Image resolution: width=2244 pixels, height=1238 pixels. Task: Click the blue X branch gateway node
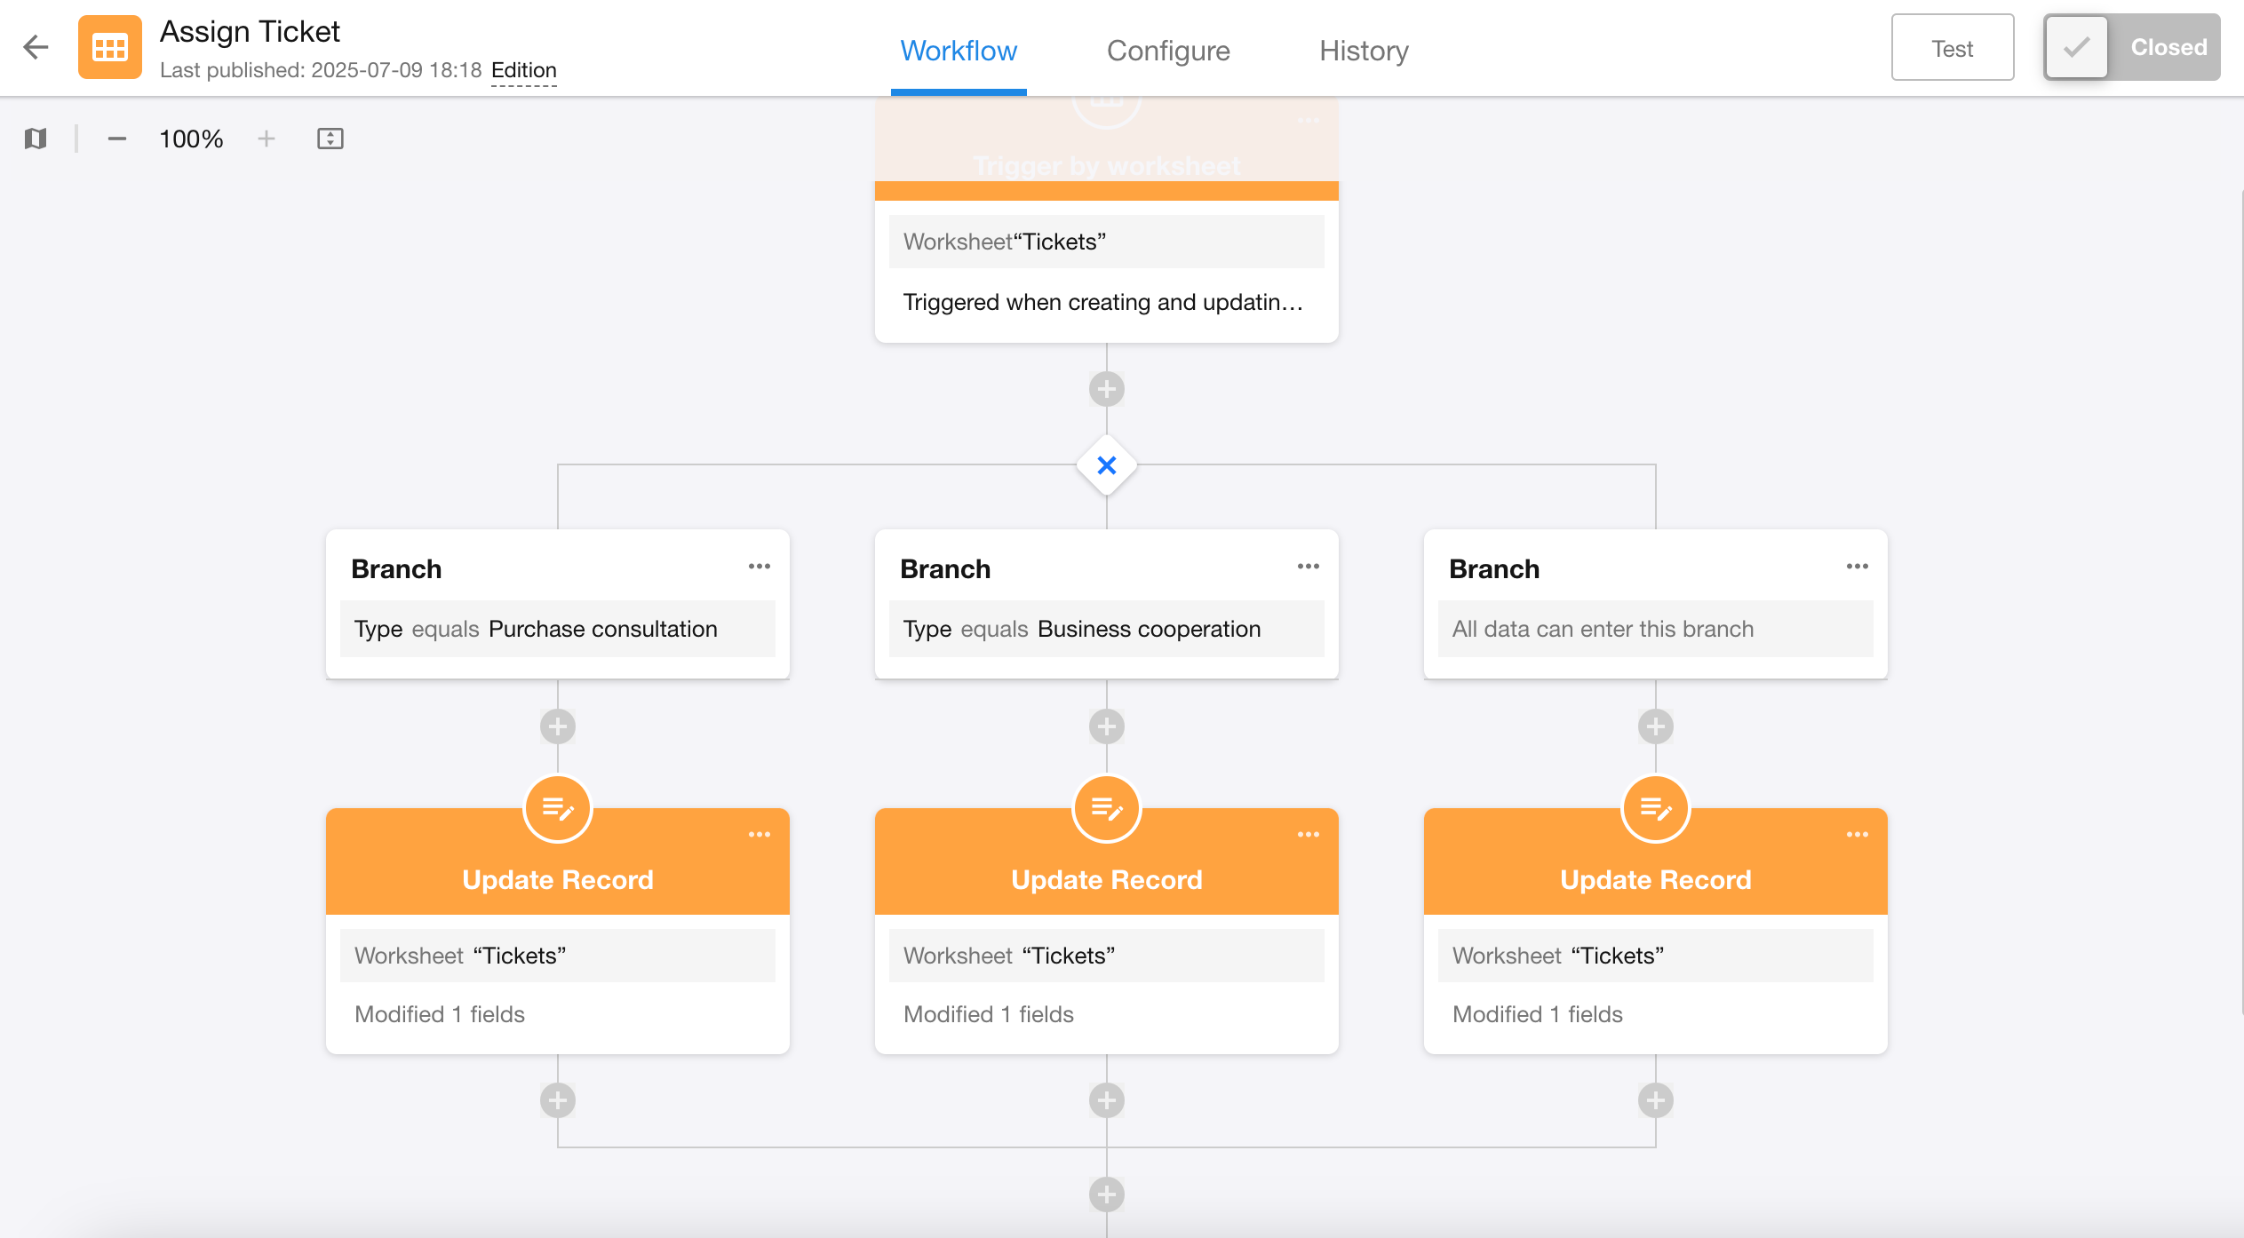point(1106,465)
